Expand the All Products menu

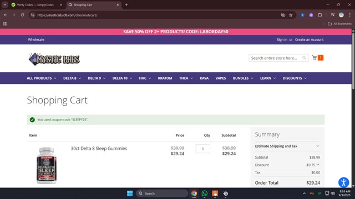tap(42, 78)
